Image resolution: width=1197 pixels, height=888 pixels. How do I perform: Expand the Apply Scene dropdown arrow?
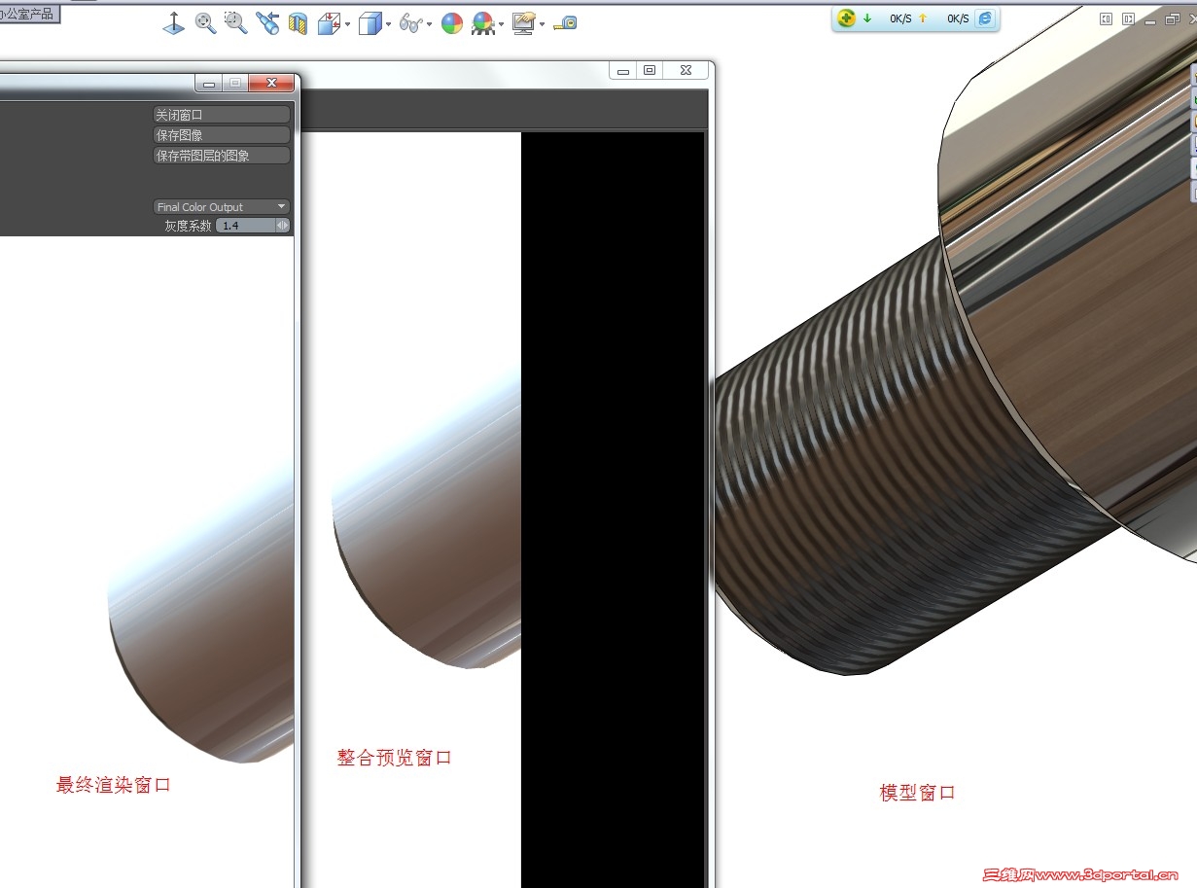[x=502, y=24]
